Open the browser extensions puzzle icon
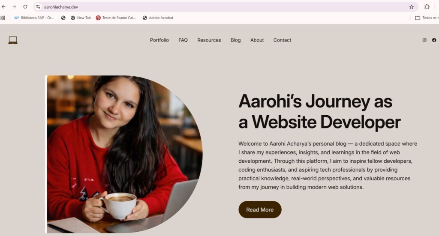Screen dimensions: 439x236 [427, 7]
